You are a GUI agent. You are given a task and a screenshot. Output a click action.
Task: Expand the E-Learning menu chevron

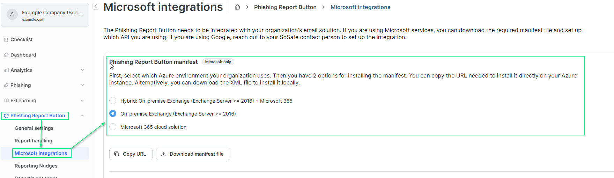(x=82, y=101)
